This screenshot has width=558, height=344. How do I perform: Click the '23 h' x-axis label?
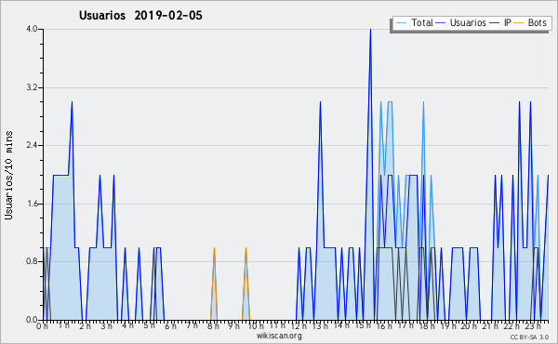point(533,325)
